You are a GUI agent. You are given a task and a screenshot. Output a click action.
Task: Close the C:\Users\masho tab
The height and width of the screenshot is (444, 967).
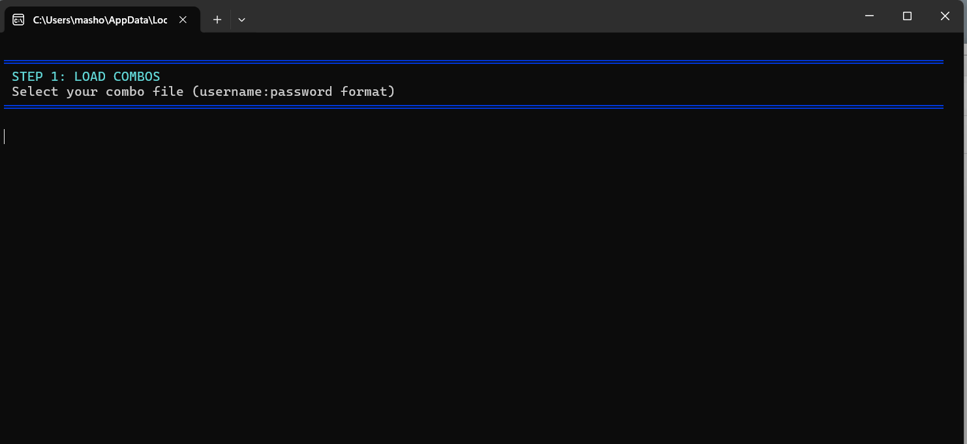[x=183, y=20]
